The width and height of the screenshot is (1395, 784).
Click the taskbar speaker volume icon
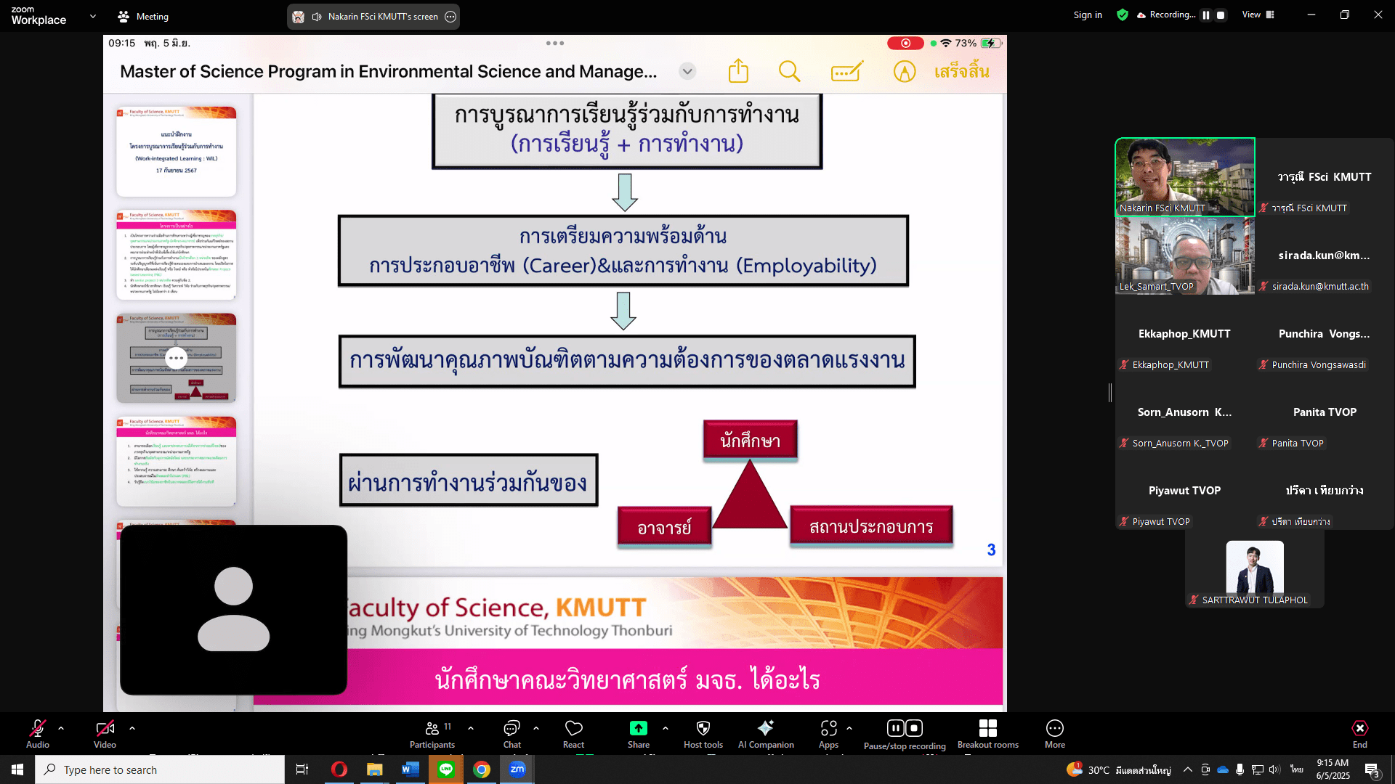(x=1275, y=769)
